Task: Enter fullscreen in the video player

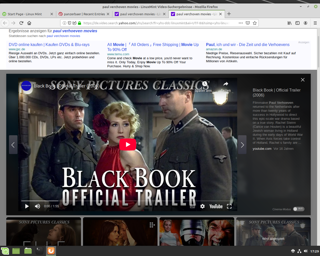Action: (x=229, y=206)
